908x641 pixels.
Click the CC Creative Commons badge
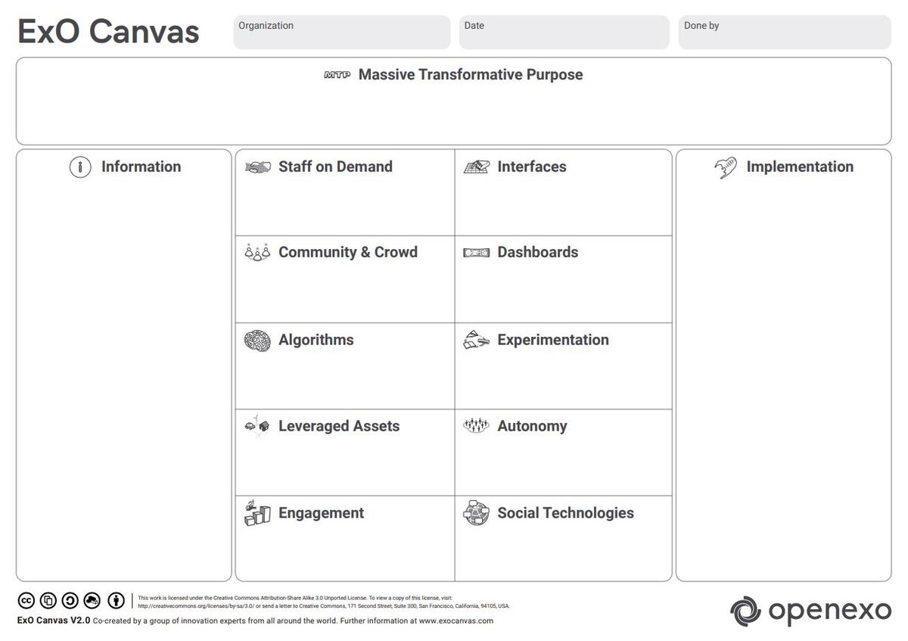click(x=26, y=600)
